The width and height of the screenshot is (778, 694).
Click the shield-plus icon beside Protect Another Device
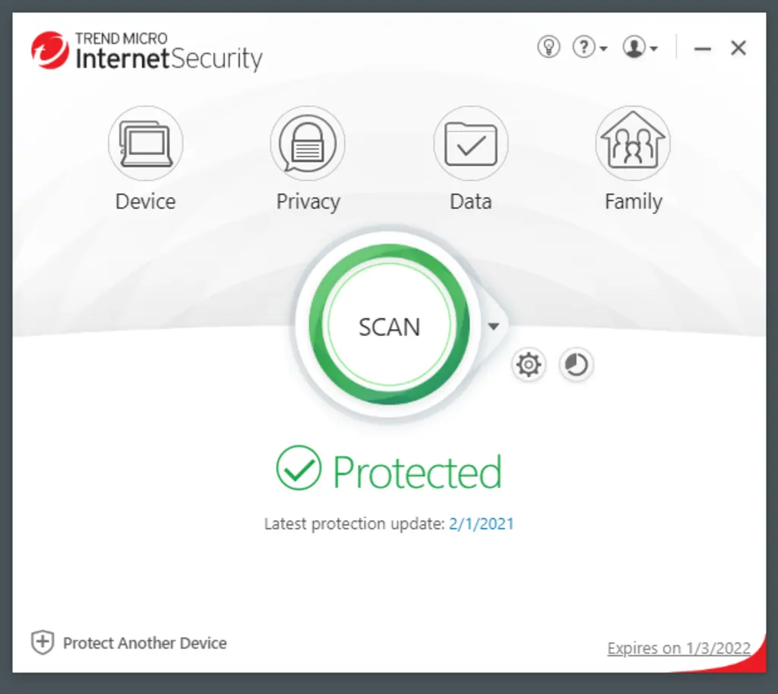point(43,643)
